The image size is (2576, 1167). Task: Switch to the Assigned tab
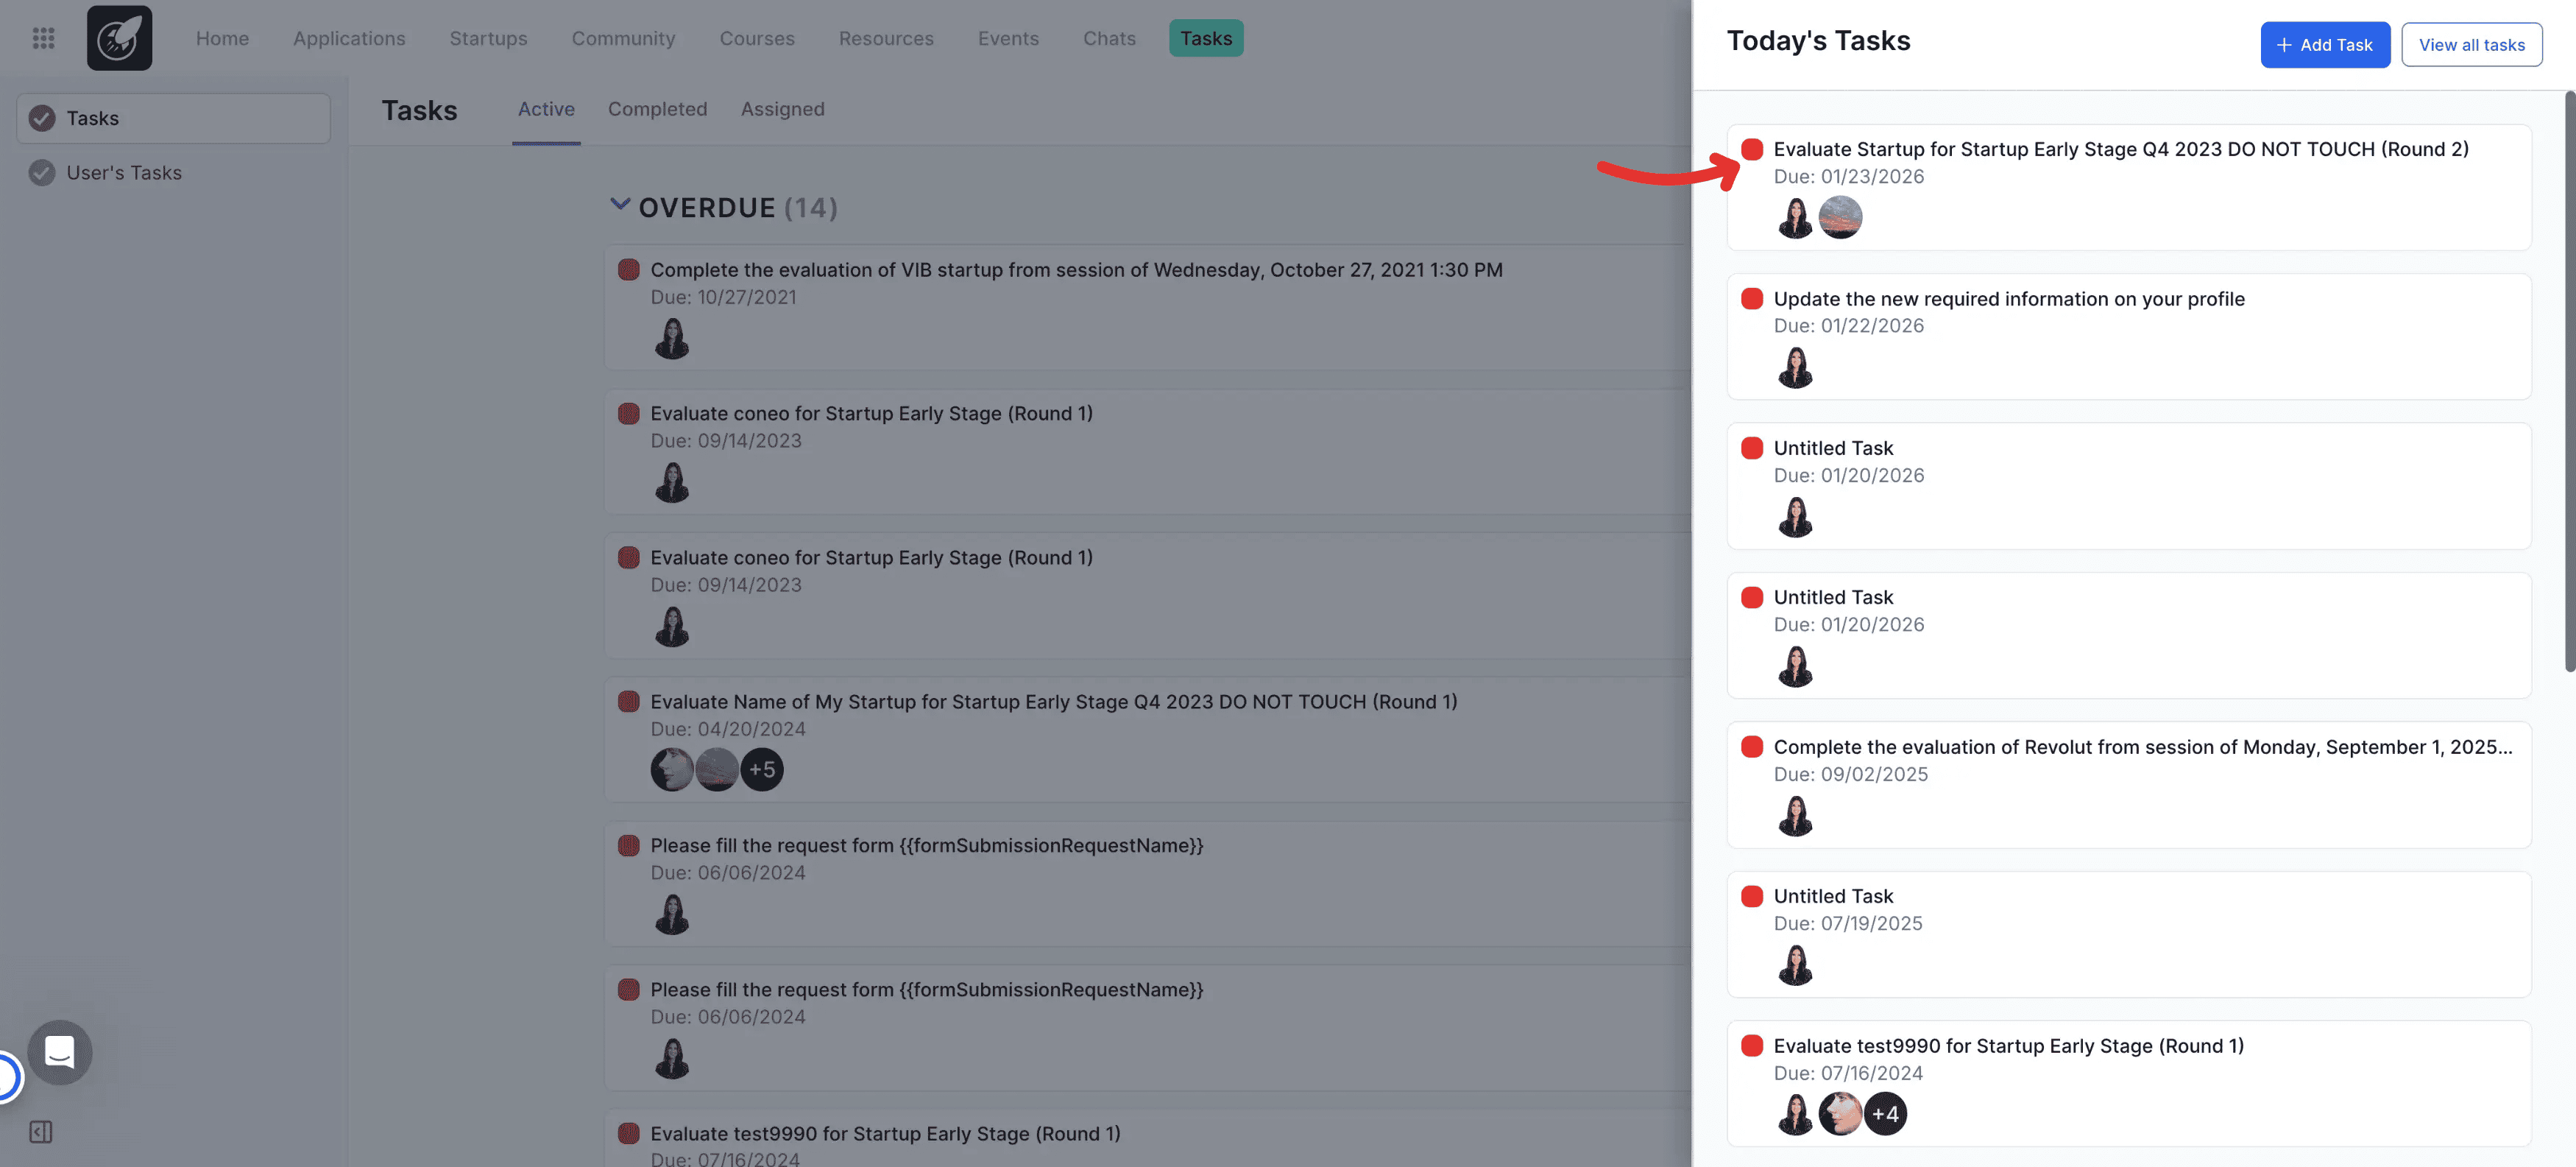(782, 109)
